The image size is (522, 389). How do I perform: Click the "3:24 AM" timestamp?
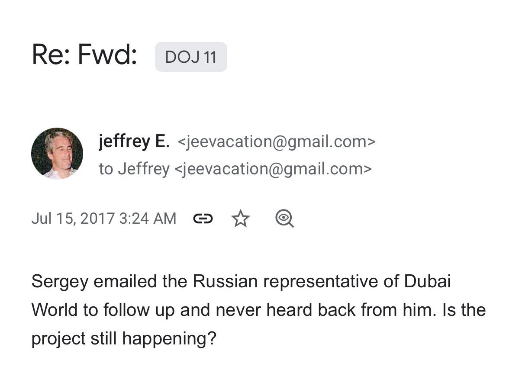(x=148, y=219)
